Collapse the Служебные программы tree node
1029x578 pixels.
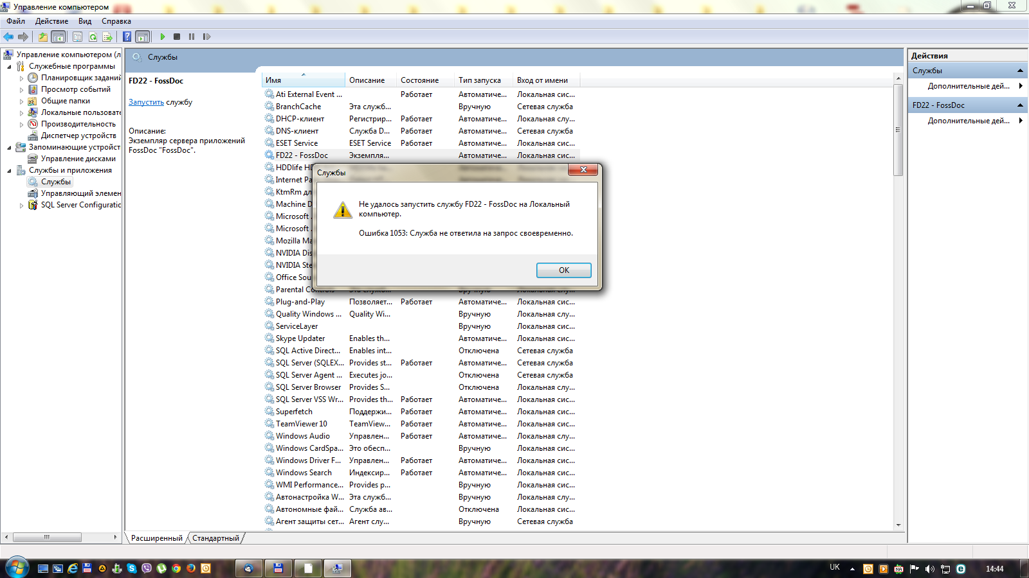9,67
